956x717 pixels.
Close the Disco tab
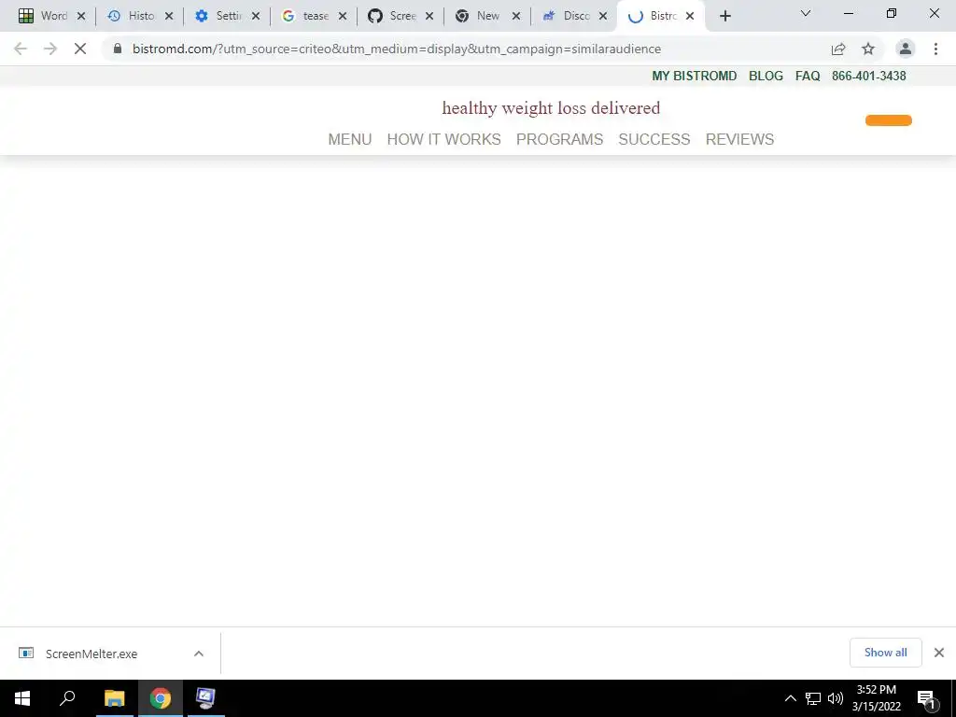[x=603, y=16]
